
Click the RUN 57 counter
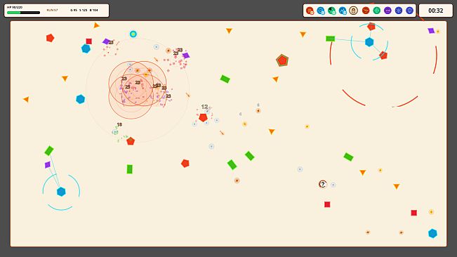tap(52, 11)
